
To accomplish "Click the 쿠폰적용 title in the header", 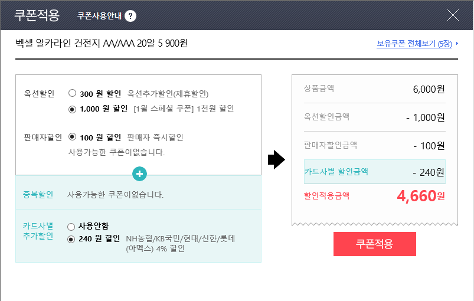I will [37, 15].
